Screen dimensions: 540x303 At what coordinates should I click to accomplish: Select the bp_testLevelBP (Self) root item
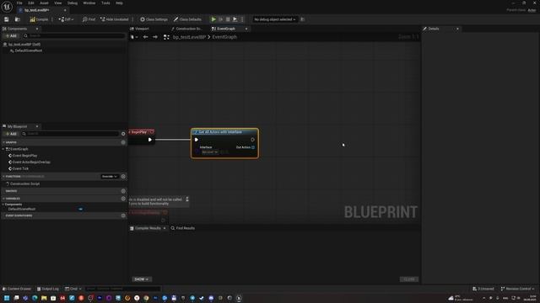tap(24, 45)
